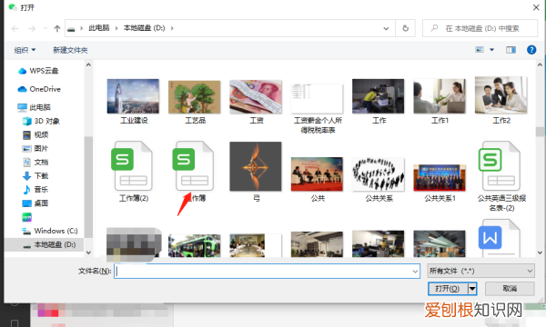Open the view options dropdown arrow
The image size is (546, 327).
pyautogui.click(x=492, y=50)
